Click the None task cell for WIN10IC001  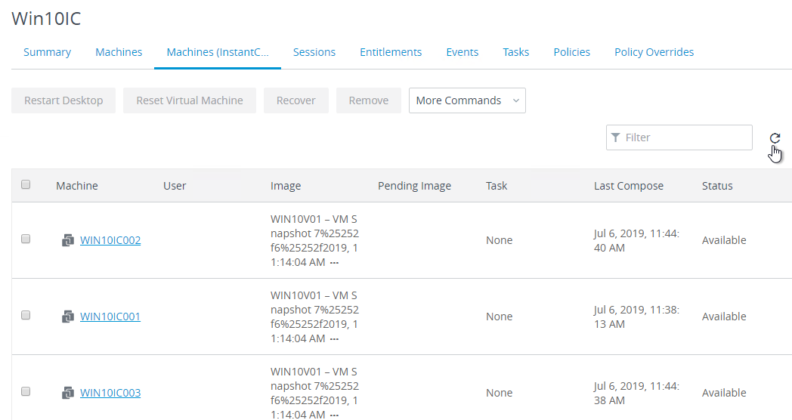click(499, 317)
